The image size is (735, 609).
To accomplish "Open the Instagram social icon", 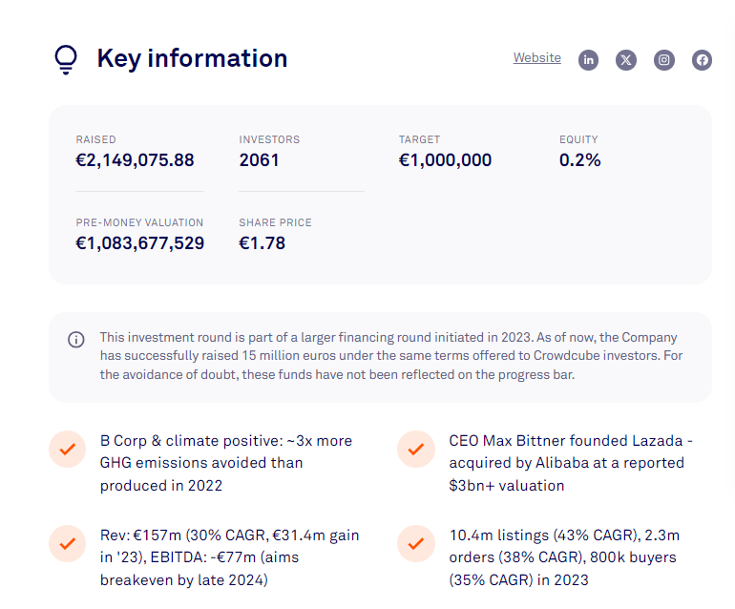I will [664, 60].
